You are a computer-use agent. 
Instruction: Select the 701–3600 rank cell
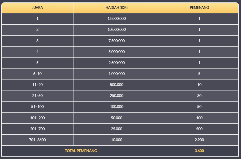coord(37,140)
